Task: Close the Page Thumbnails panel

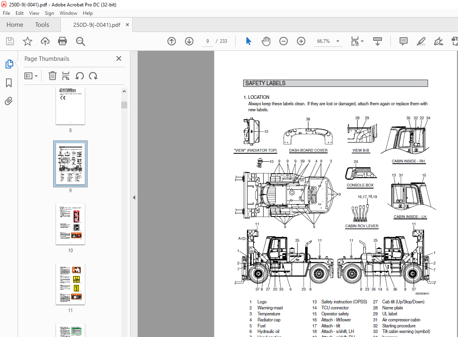Action: click(118, 58)
